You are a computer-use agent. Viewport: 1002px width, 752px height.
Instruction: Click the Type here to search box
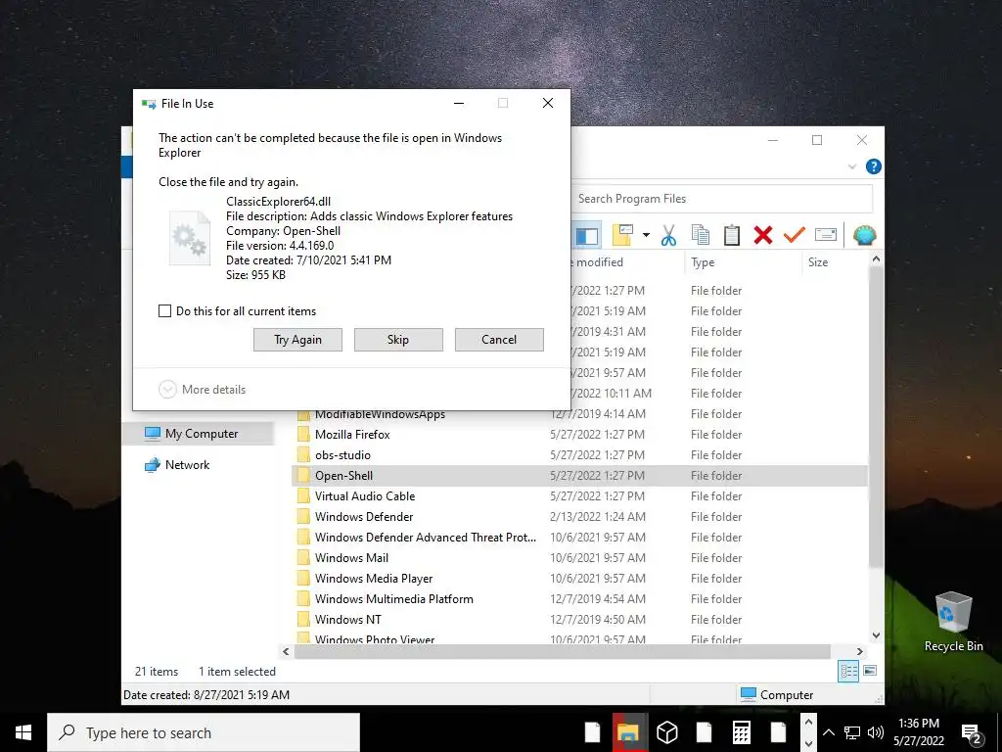tap(204, 732)
